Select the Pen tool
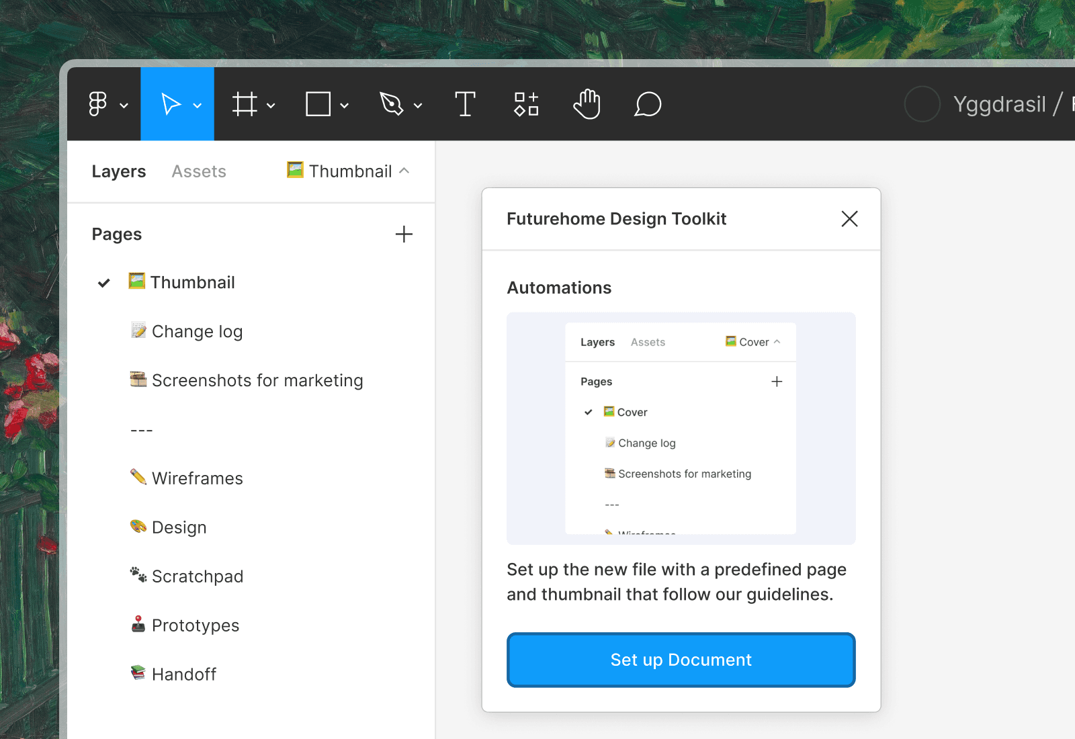The image size is (1075, 739). (391, 104)
